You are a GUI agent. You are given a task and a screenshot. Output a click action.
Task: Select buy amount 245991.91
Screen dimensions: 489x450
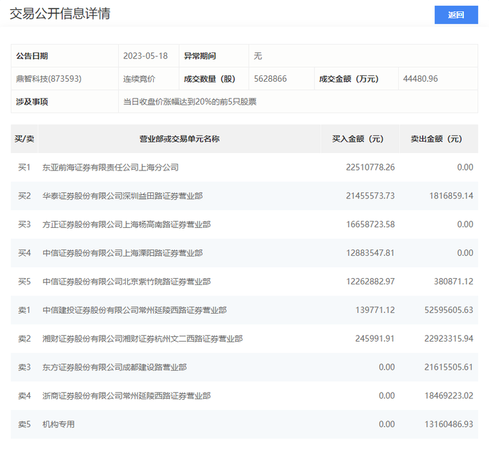pos(375,339)
